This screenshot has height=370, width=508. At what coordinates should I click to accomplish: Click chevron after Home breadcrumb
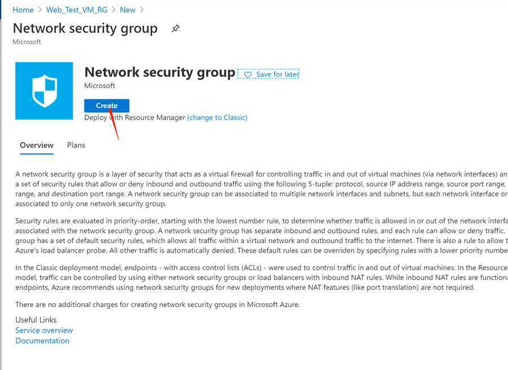click(40, 10)
